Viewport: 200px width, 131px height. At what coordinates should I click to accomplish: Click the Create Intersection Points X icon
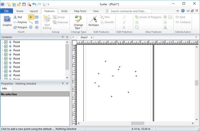pos(165,22)
